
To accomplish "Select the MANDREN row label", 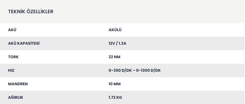I will tap(18, 84).
